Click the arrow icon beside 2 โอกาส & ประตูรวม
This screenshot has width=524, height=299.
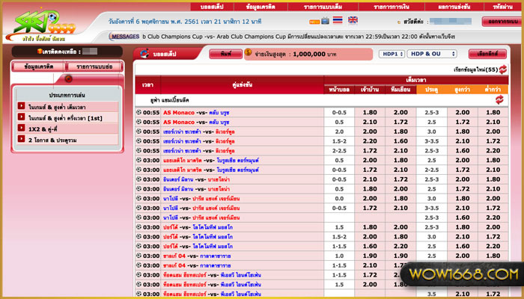(x=22, y=139)
